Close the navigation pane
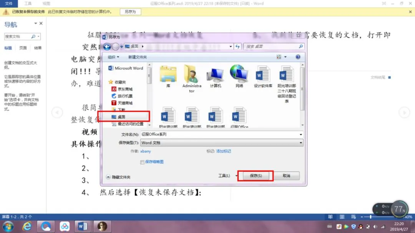 [x=41, y=23]
